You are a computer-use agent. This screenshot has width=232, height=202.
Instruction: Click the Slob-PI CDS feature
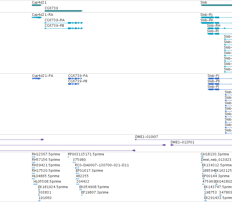coord(220,89)
